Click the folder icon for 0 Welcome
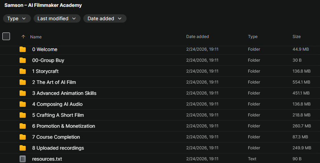320x163 pixels. tap(23, 49)
